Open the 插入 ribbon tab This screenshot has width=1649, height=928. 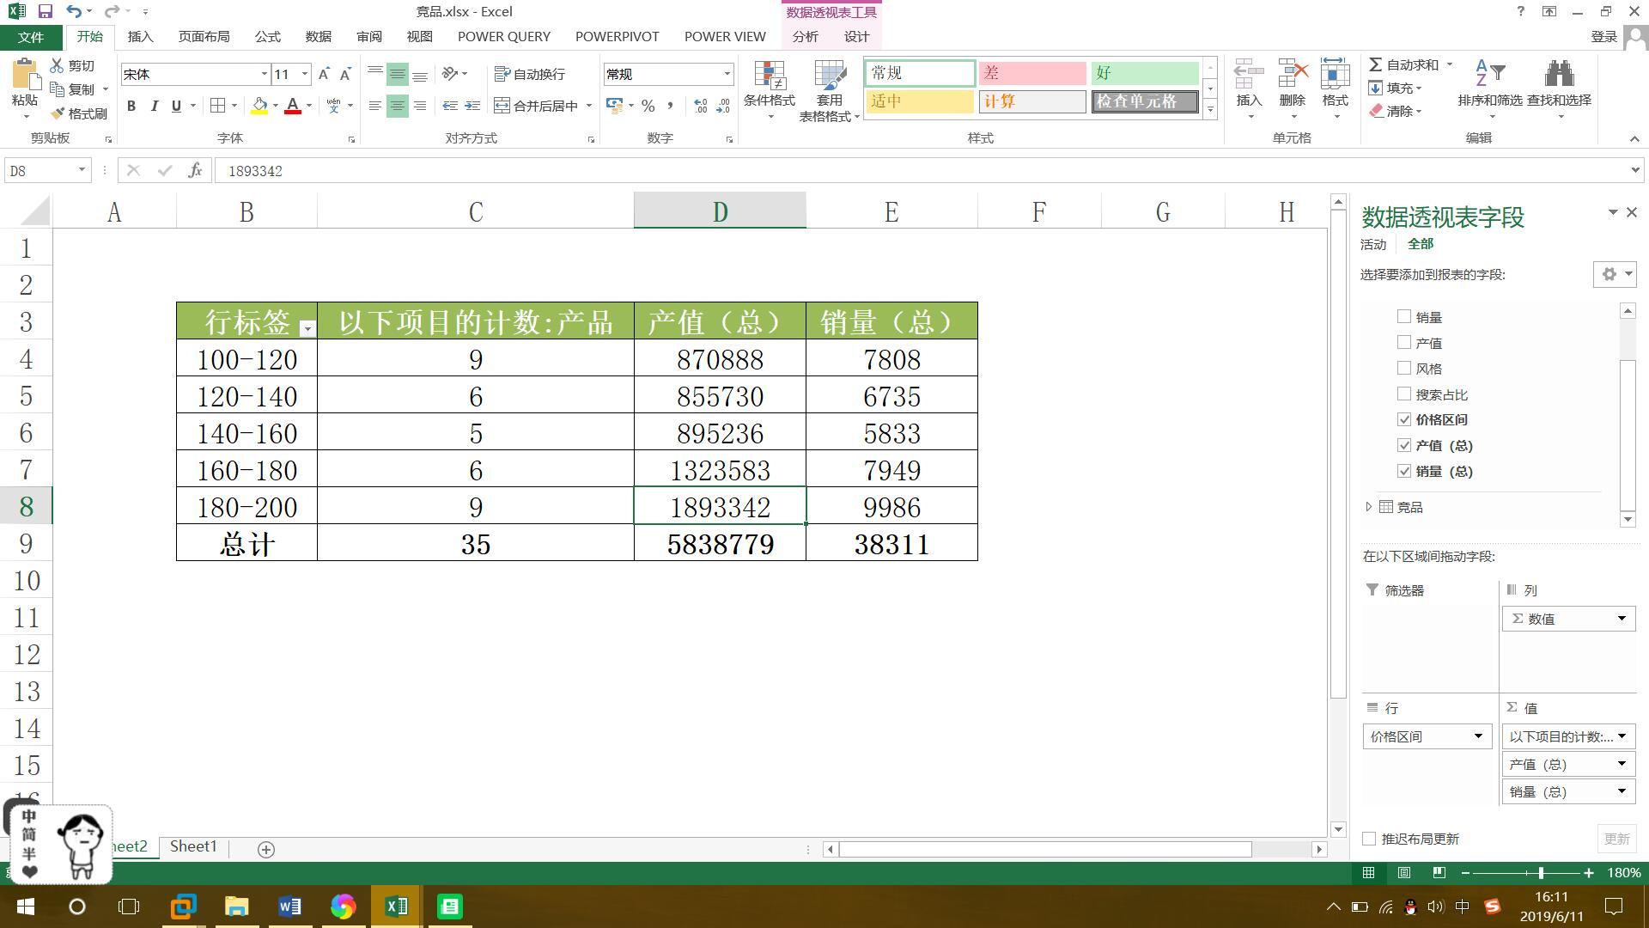tap(140, 37)
